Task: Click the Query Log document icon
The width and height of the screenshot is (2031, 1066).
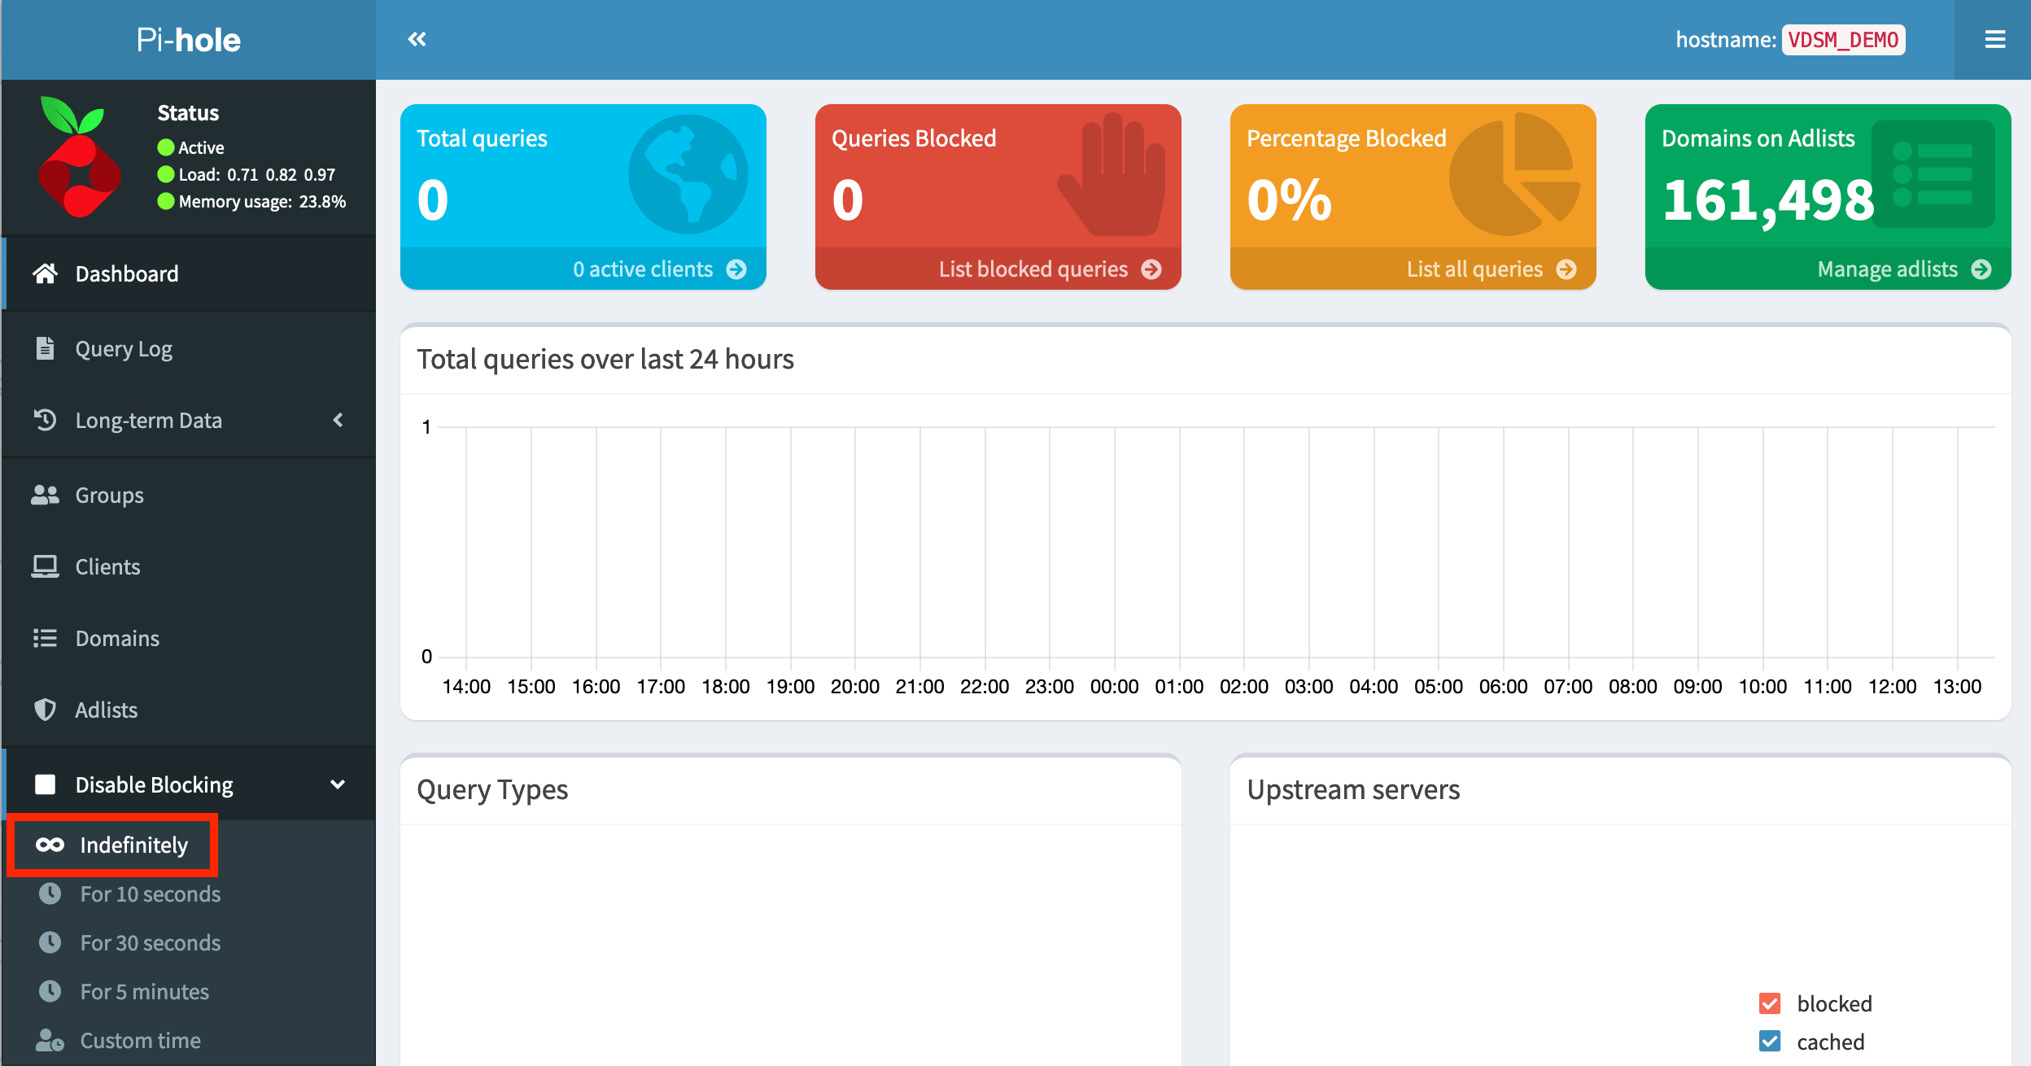Action: pos(46,348)
